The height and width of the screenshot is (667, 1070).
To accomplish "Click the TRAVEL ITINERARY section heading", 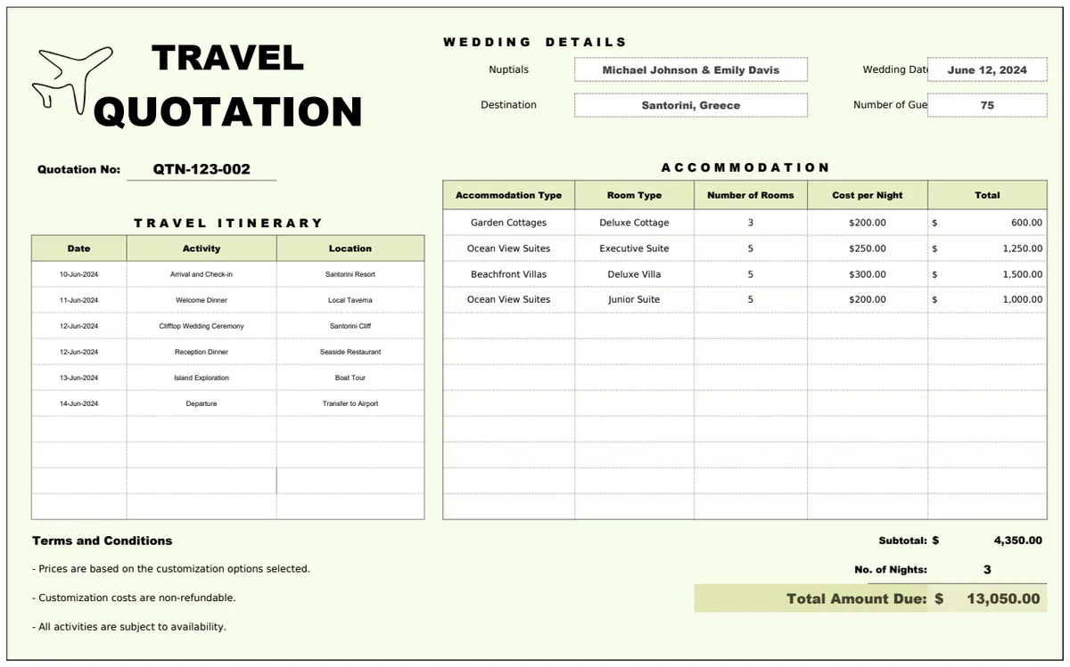I will [x=228, y=223].
